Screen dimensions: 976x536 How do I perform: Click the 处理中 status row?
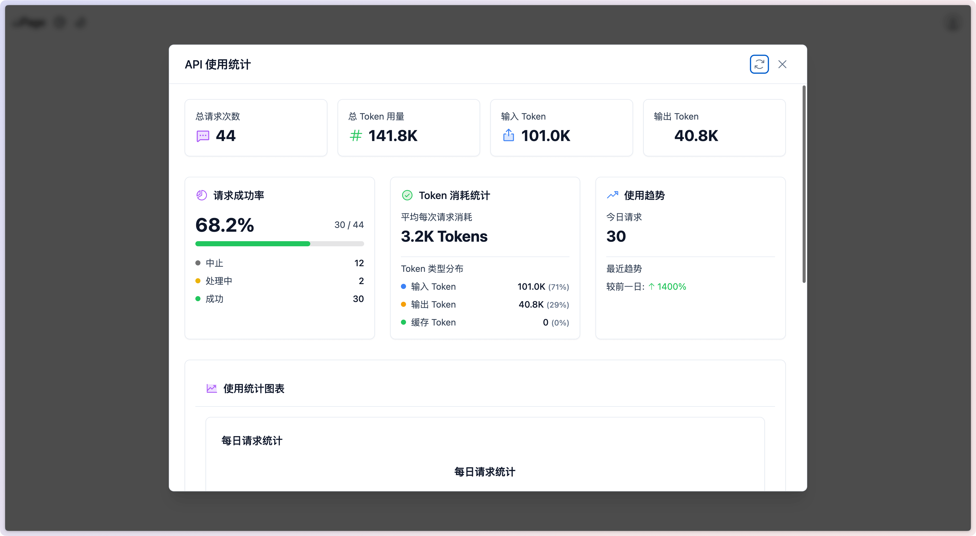pos(279,281)
